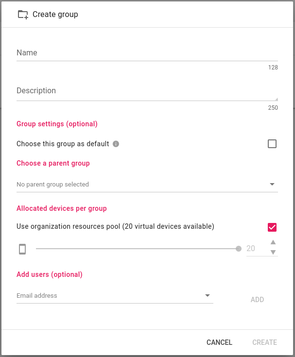Enable Choose this group as default checkbox
The width and height of the screenshot is (295, 357).
272,144
